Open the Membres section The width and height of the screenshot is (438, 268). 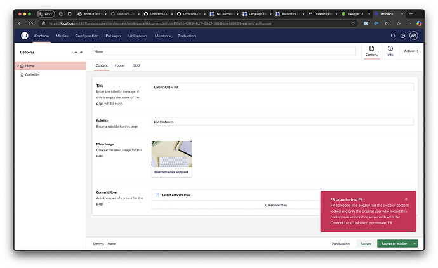coord(163,36)
